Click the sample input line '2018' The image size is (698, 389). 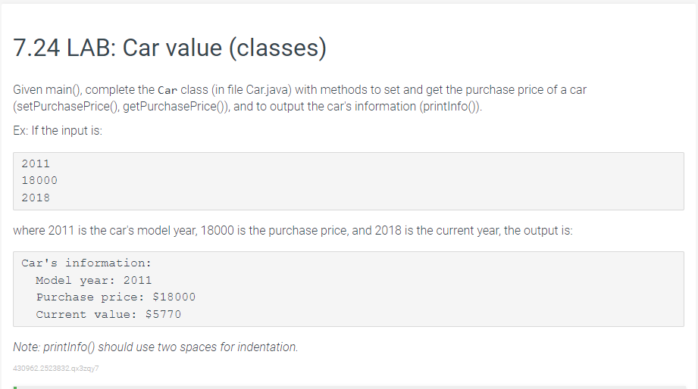coord(36,198)
